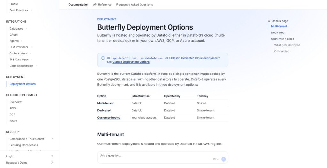Screen dimensions: 327x168
Task: Switch to the Documentation tab
Action: [x=79, y=4]
